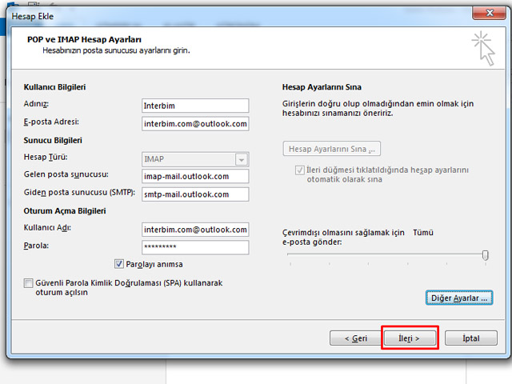Toggle automatic account test on İleri checkbox
This screenshot has width=512, height=384.
300,170
